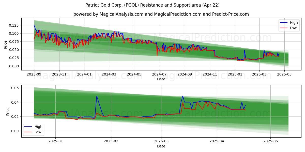Click the '0.075' price tick label

14,42
